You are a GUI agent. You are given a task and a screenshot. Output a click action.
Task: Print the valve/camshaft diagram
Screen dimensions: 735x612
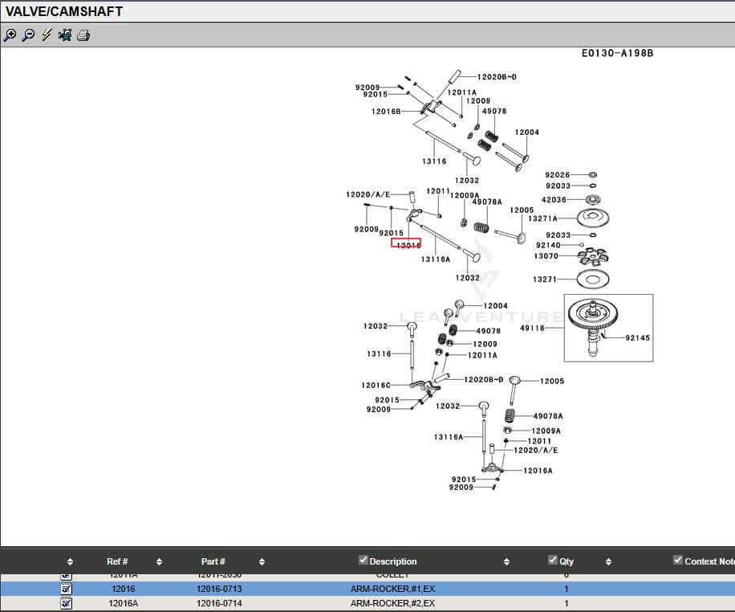[x=83, y=35]
